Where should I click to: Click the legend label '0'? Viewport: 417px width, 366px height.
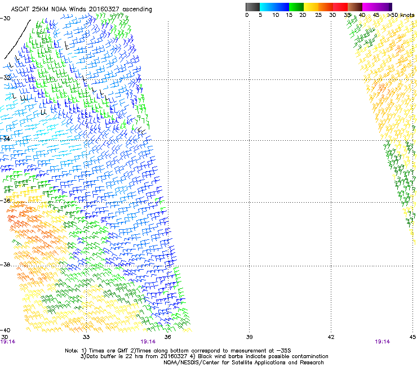click(247, 15)
